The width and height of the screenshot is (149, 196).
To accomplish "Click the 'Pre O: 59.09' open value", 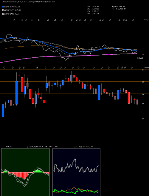I will (x=94, y=6).
